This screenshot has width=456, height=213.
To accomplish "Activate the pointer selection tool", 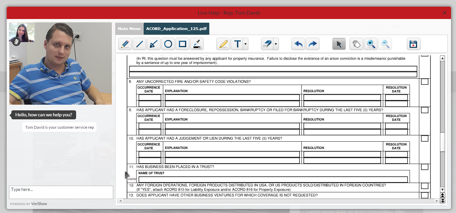I will (x=339, y=44).
